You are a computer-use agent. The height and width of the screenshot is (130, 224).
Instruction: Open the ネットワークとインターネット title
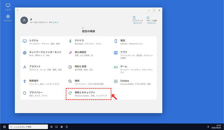pos(45,52)
